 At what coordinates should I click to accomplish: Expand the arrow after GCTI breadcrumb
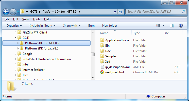point(40,12)
